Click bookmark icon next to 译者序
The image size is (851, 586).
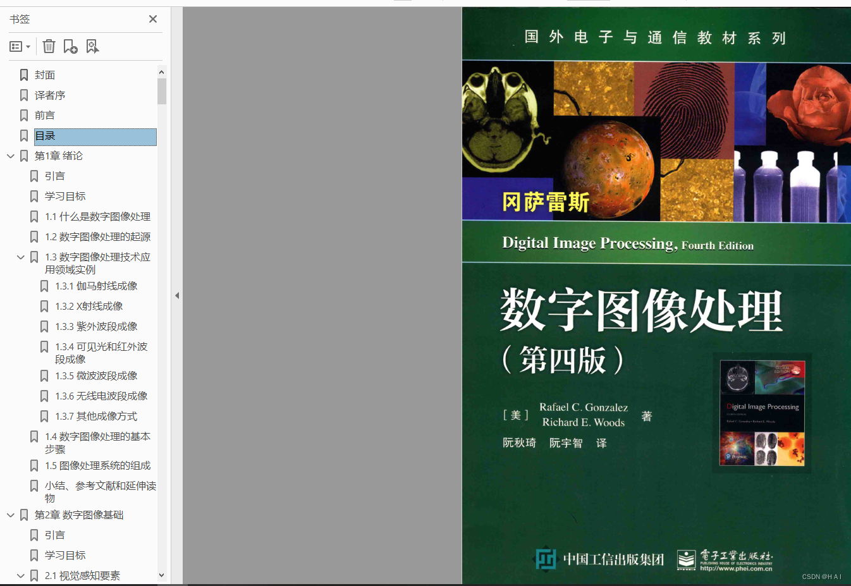[x=24, y=95]
